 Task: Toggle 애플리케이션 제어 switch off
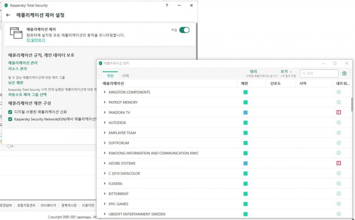click(184, 30)
